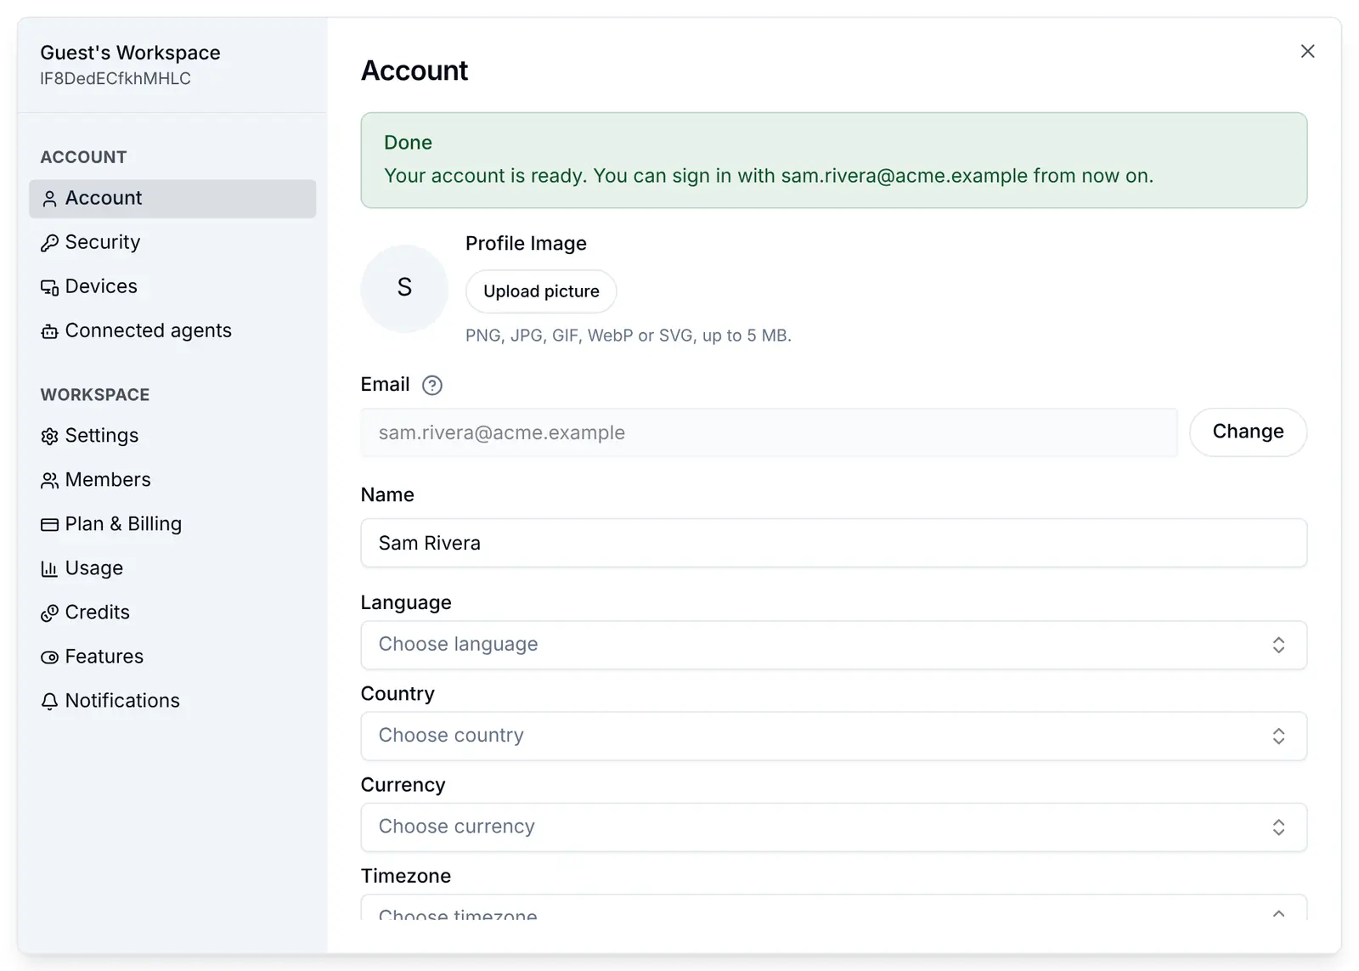Click the Change email button
Screen dimensions: 1359x971
pyautogui.click(x=1248, y=432)
